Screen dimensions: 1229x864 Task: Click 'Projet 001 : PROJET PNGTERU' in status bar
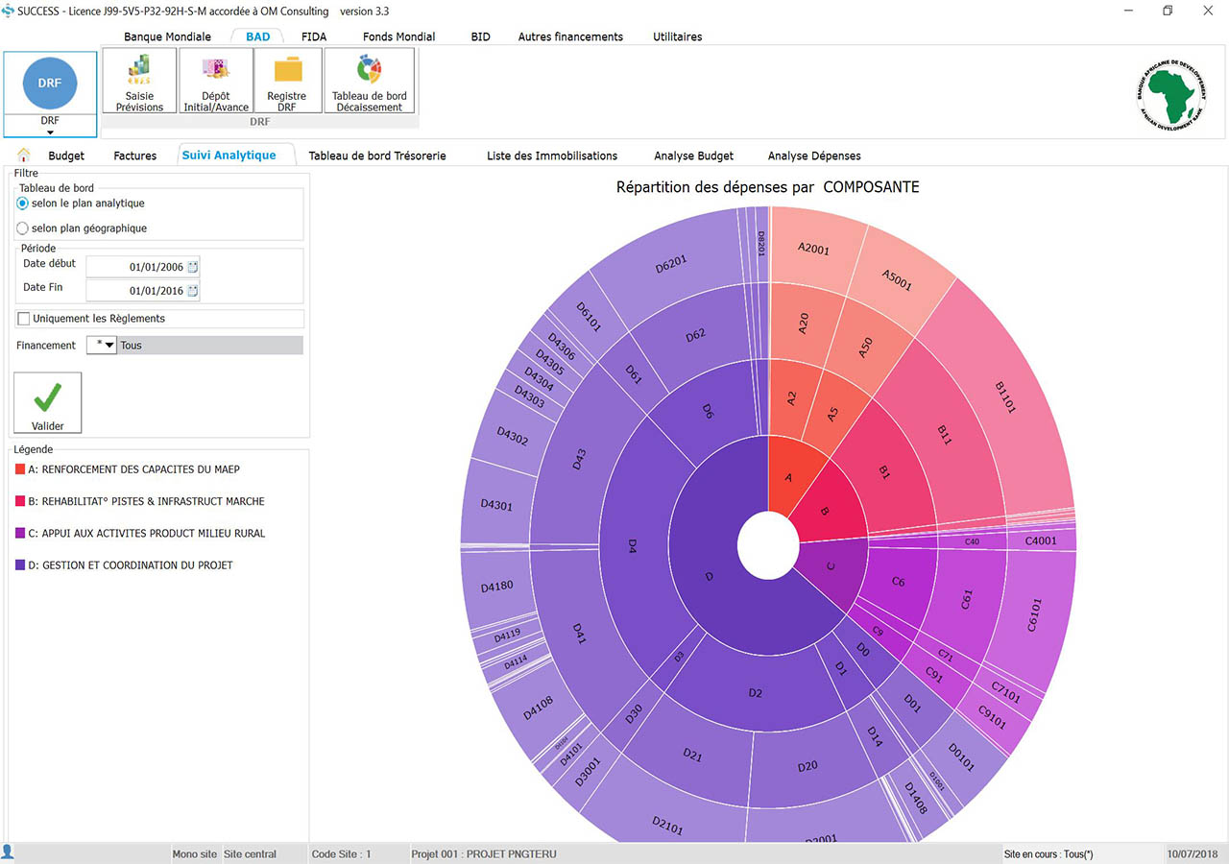point(484,853)
